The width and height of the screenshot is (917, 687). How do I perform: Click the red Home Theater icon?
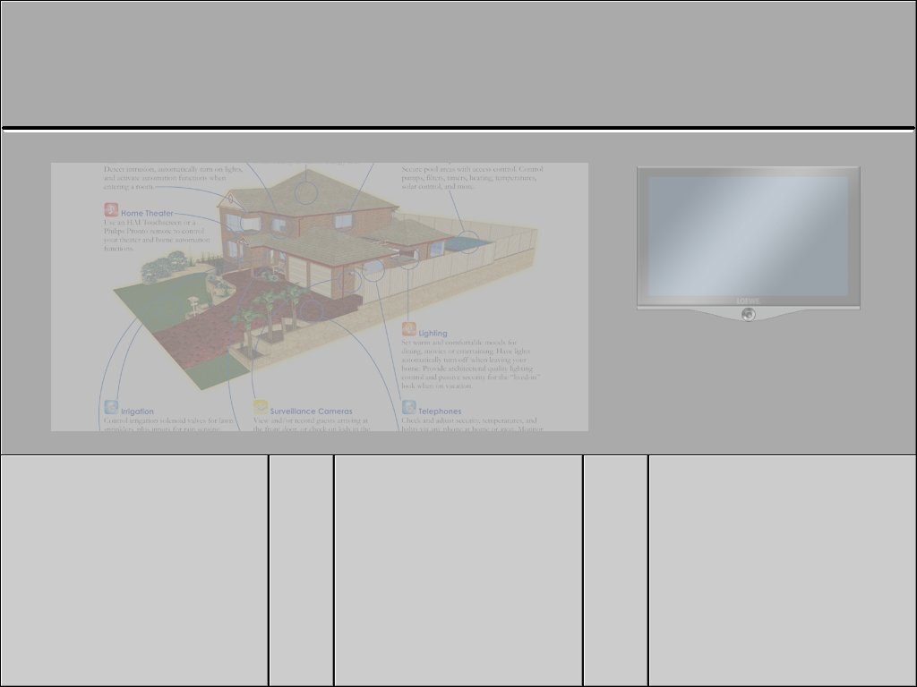click(111, 210)
